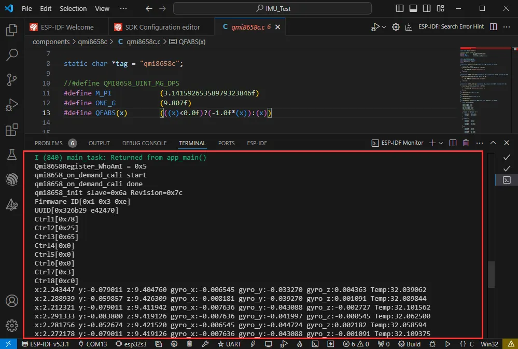
Task: Open the Selection menu
Action: [x=73, y=8]
